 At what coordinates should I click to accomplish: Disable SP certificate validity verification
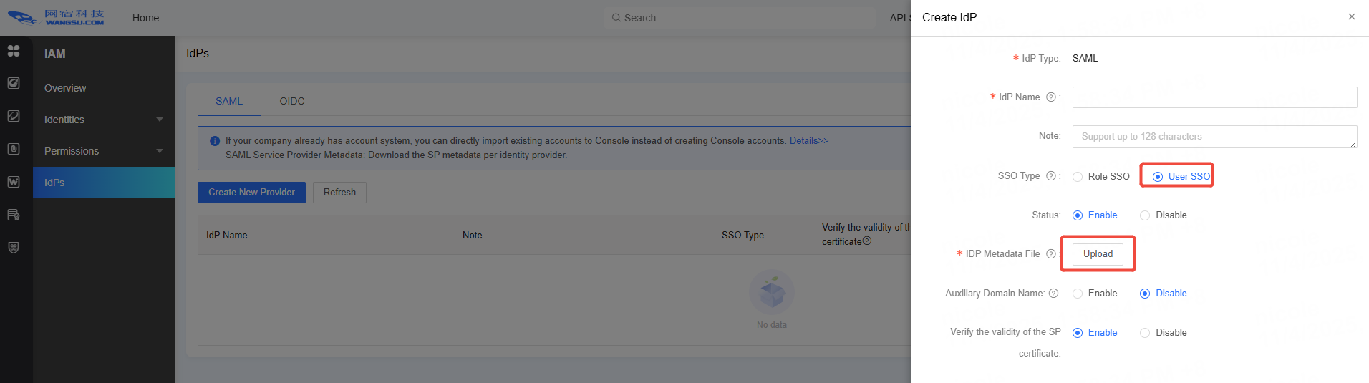(x=1145, y=333)
